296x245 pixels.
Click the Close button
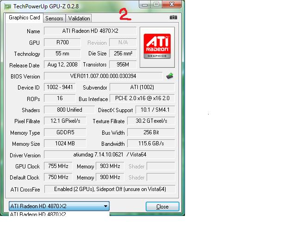point(162,207)
